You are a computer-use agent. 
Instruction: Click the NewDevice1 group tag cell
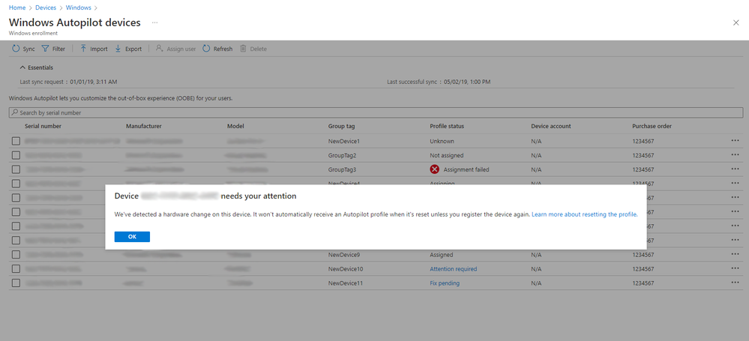[344, 142]
